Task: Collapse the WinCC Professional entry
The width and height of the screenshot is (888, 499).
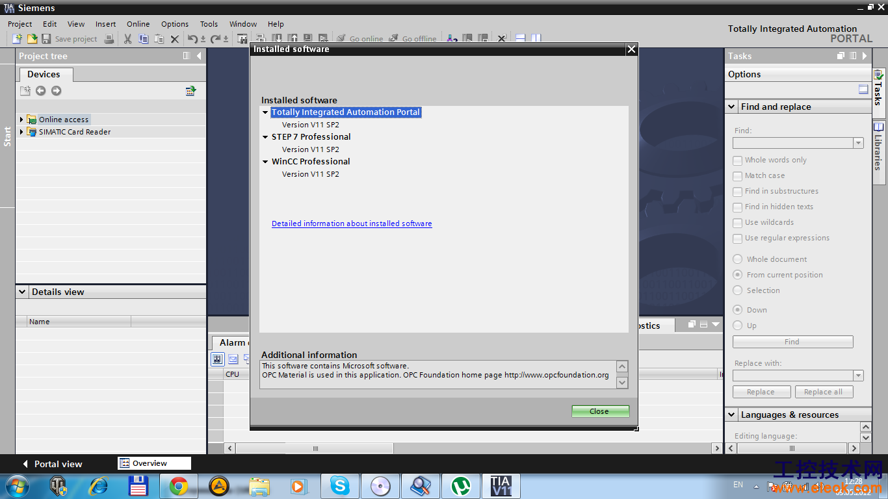Action: [x=265, y=162]
